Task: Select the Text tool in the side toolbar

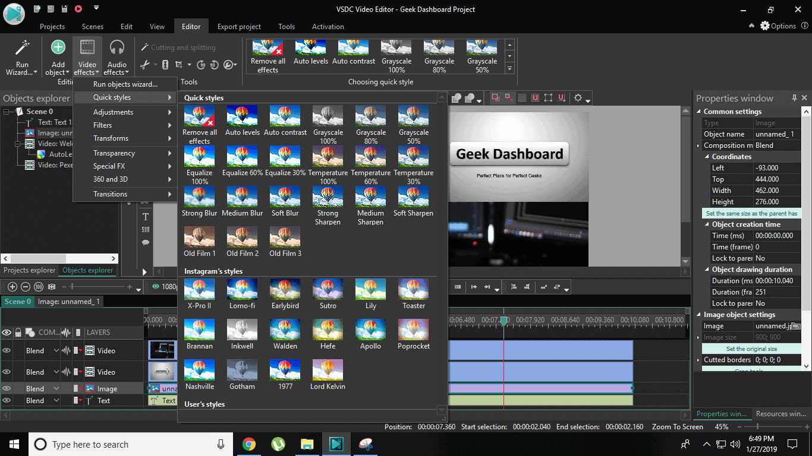Action: click(x=146, y=217)
